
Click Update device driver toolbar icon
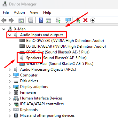click(58, 20)
